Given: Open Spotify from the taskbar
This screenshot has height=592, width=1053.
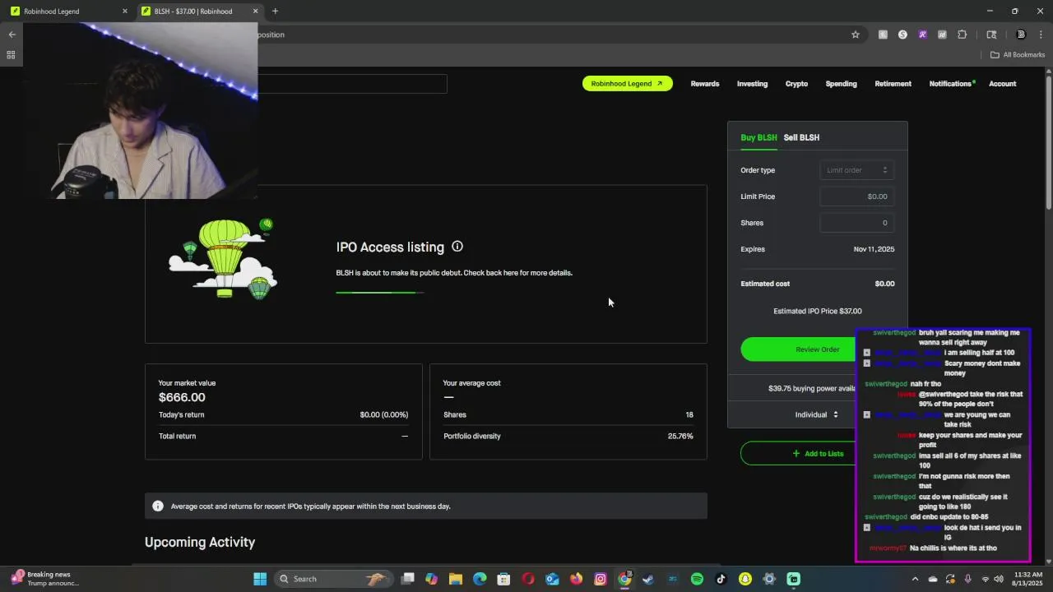Looking at the screenshot, I should pos(697,579).
